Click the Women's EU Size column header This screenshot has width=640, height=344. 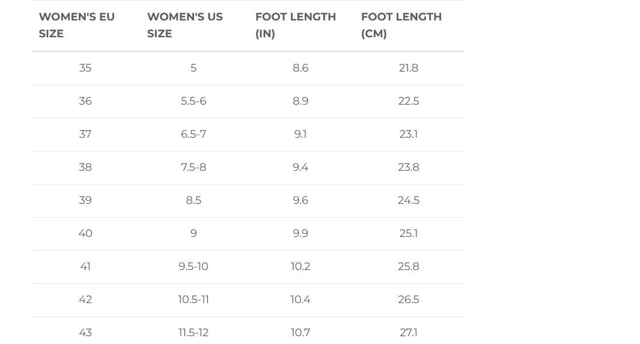(76, 25)
